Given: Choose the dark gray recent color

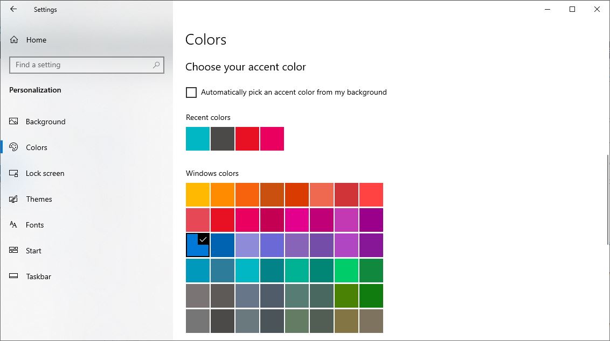Looking at the screenshot, I should [x=223, y=139].
